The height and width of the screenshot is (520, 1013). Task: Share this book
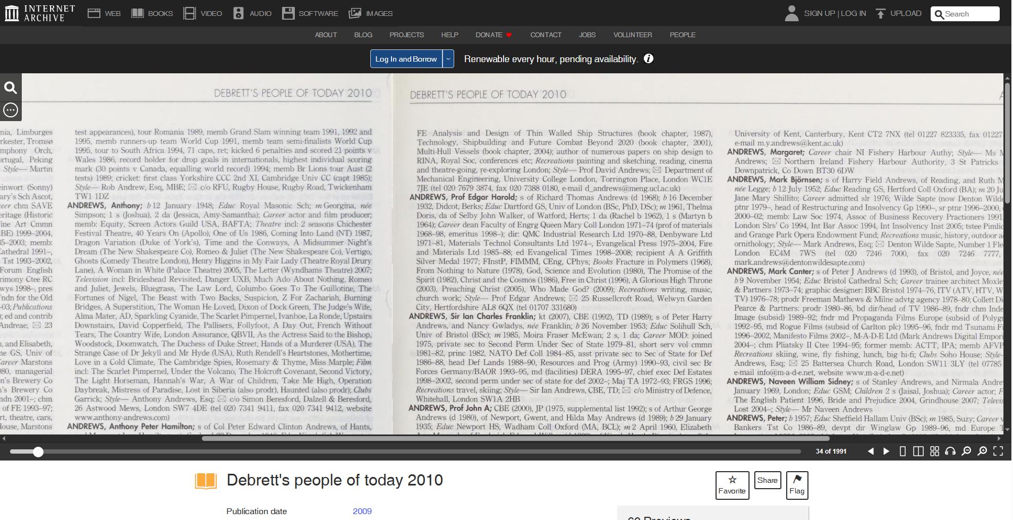pyautogui.click(x=767, y=480)
